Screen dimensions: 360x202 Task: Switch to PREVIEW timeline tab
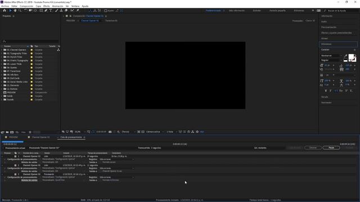(x=13, y=137)
